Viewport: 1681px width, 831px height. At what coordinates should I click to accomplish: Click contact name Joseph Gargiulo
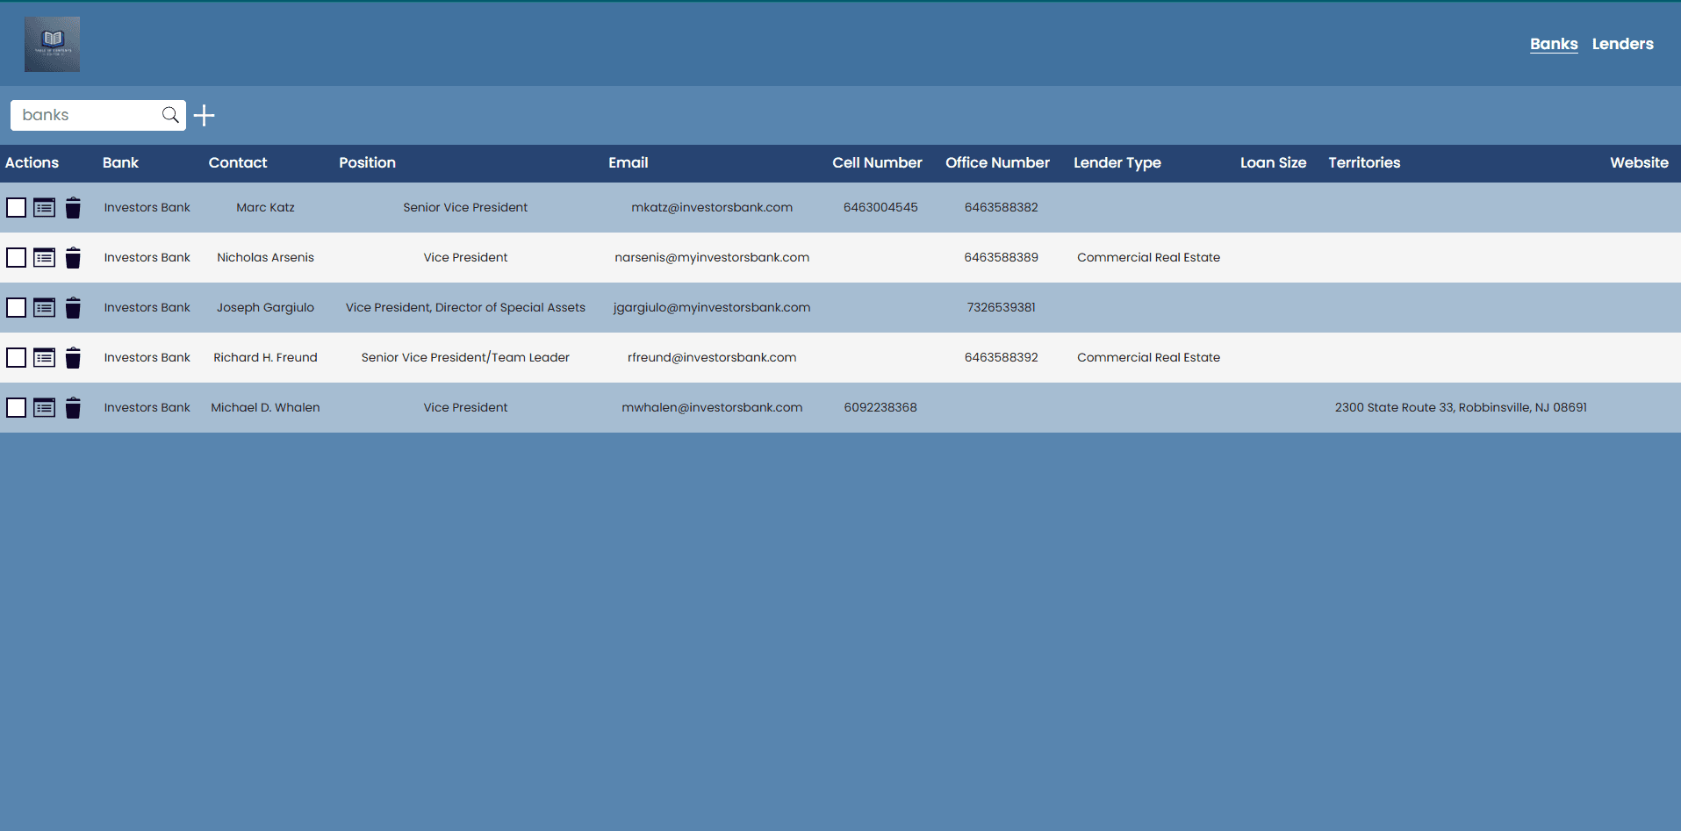click(265, 307)
